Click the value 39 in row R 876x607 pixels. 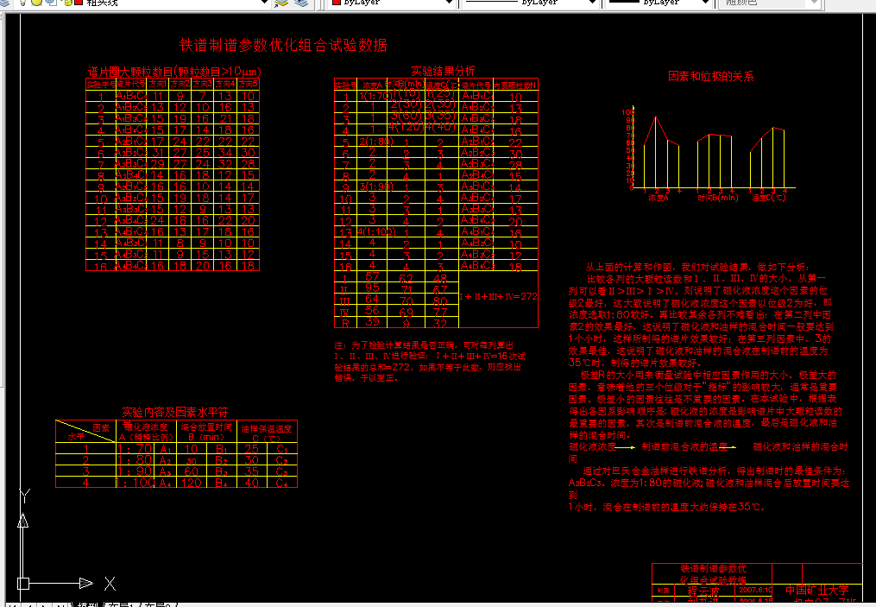coord(372,321)
